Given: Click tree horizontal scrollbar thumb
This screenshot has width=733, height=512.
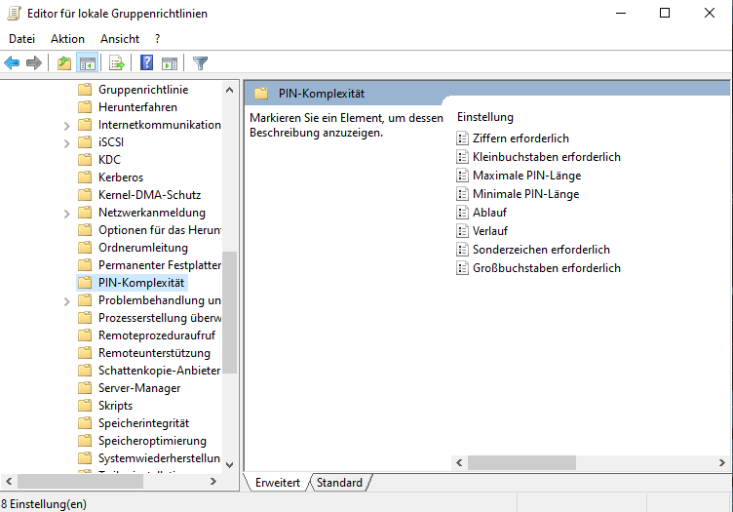Looking at the screenshot, I should 80,481.
